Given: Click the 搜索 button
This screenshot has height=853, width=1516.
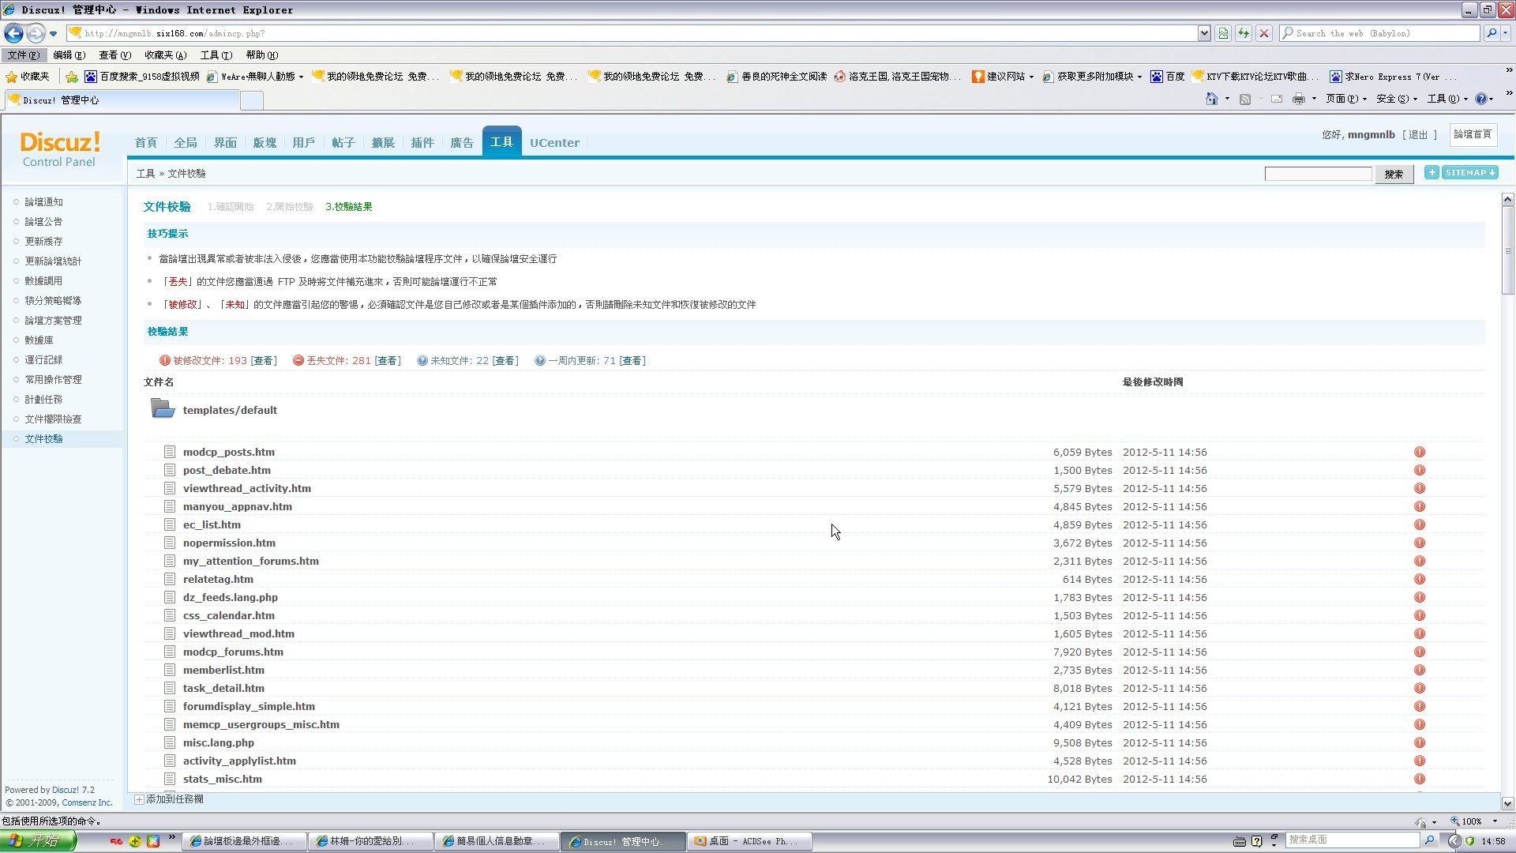Looking at the screenshot, I should [x=1394, y=174].
